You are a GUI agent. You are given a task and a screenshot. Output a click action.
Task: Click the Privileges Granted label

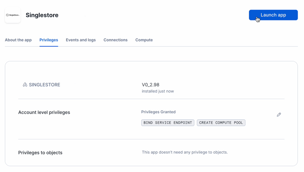[x=158, y=112]
